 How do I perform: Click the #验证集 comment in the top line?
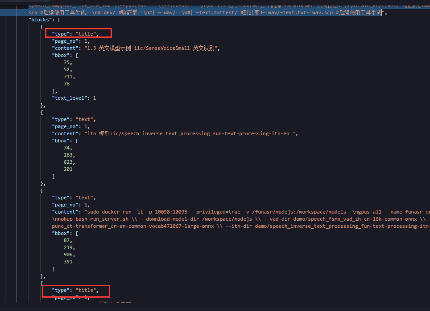(x=128, y=12)
